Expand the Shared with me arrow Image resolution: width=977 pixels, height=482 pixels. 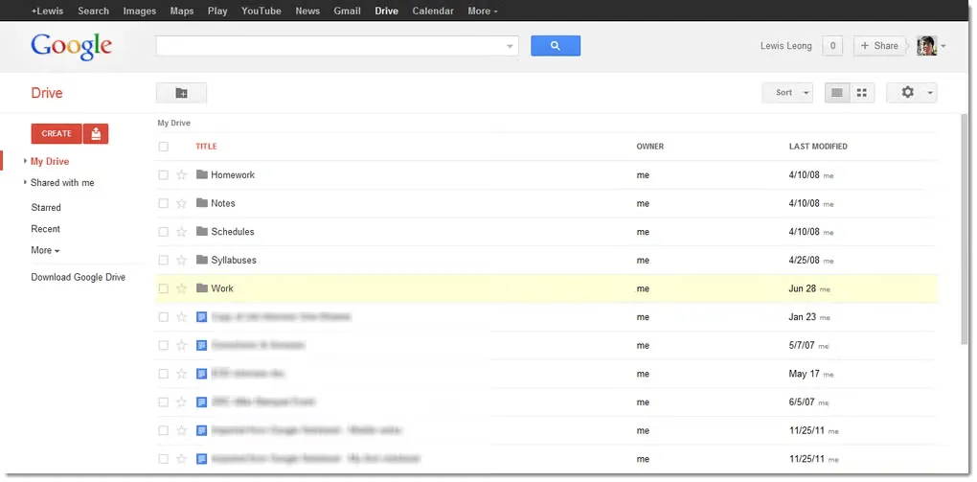(25, 182)
